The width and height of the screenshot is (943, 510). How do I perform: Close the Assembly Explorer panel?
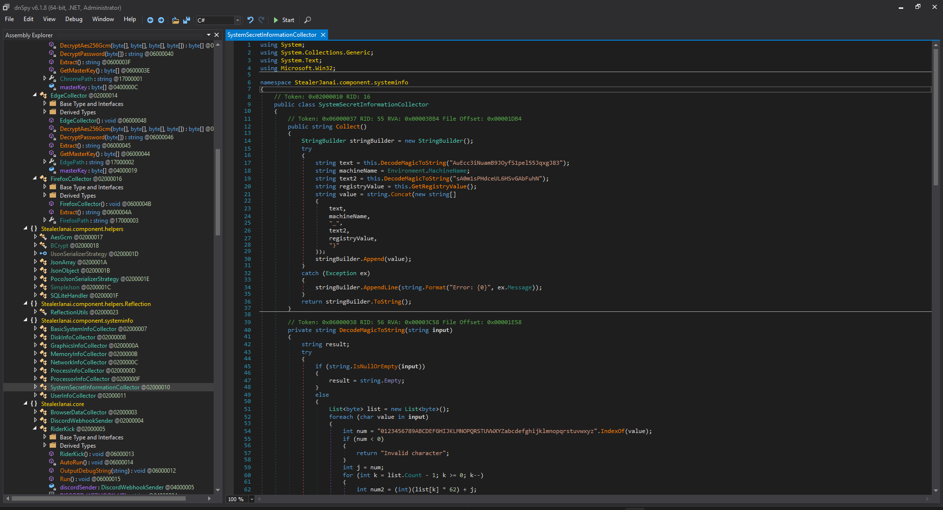[217, 35]
